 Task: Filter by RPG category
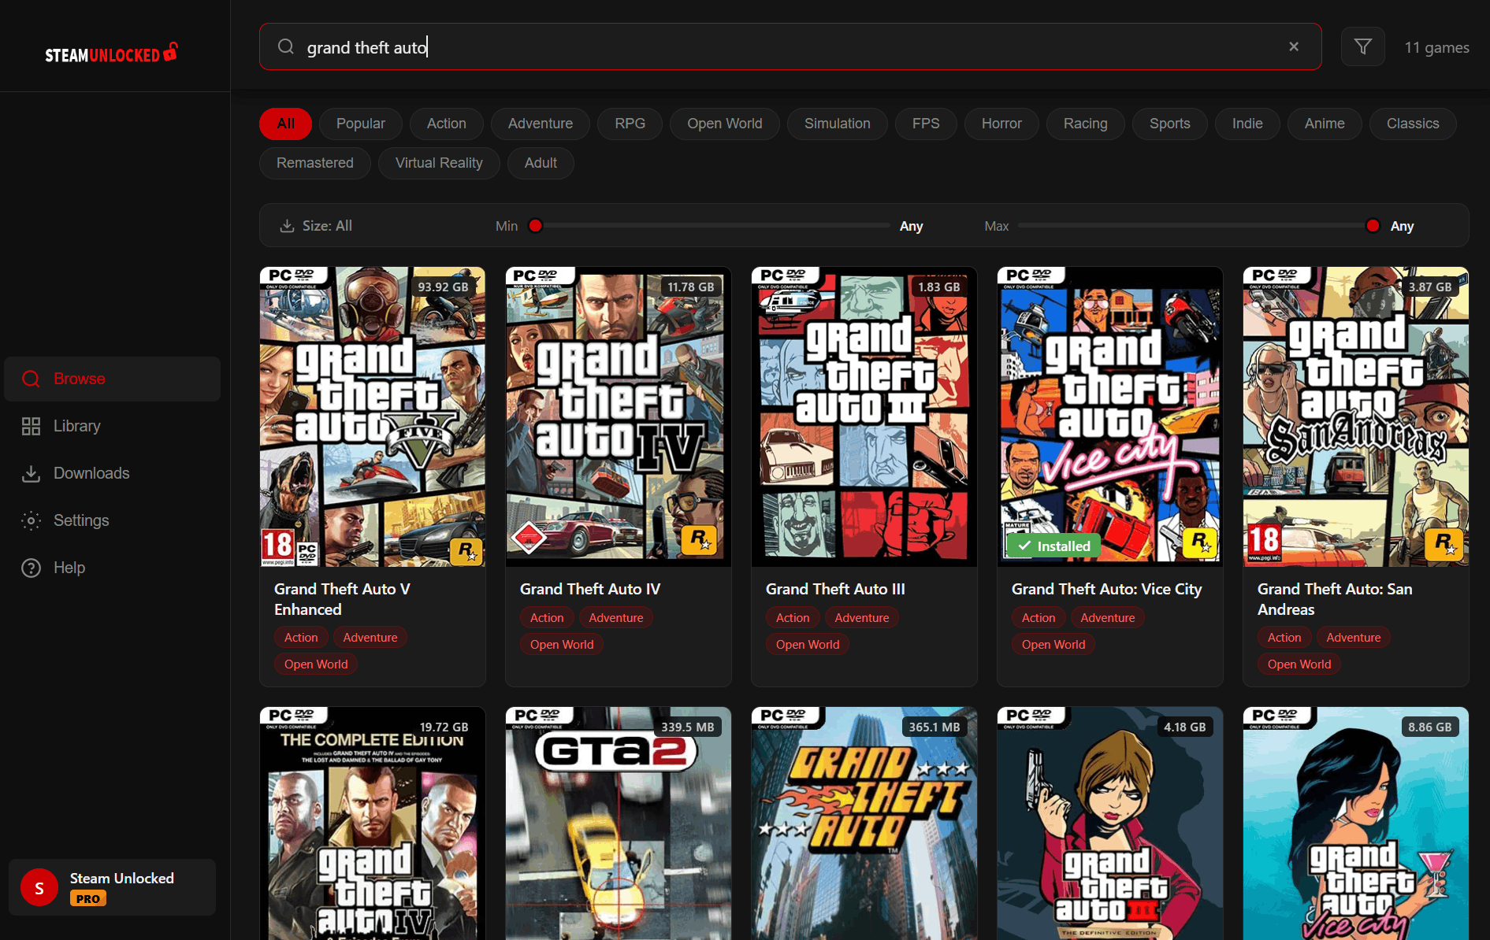[x=630, y=124]
